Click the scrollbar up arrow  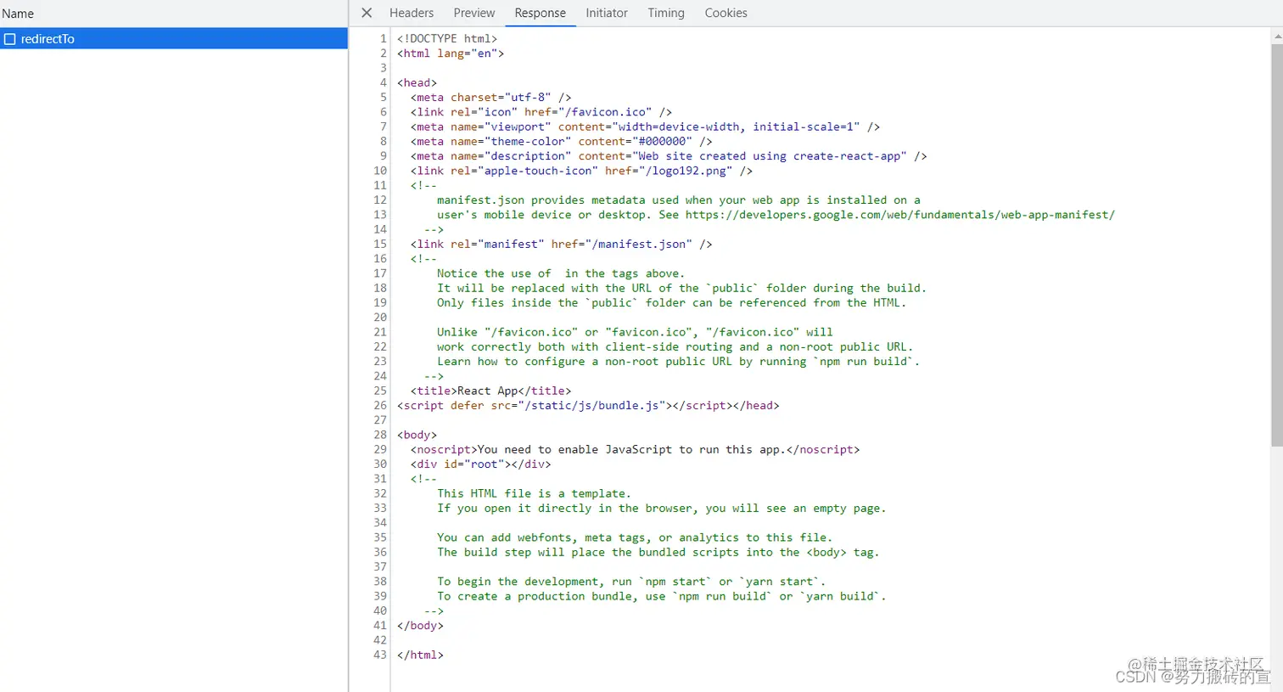[x=1276, y=37]
